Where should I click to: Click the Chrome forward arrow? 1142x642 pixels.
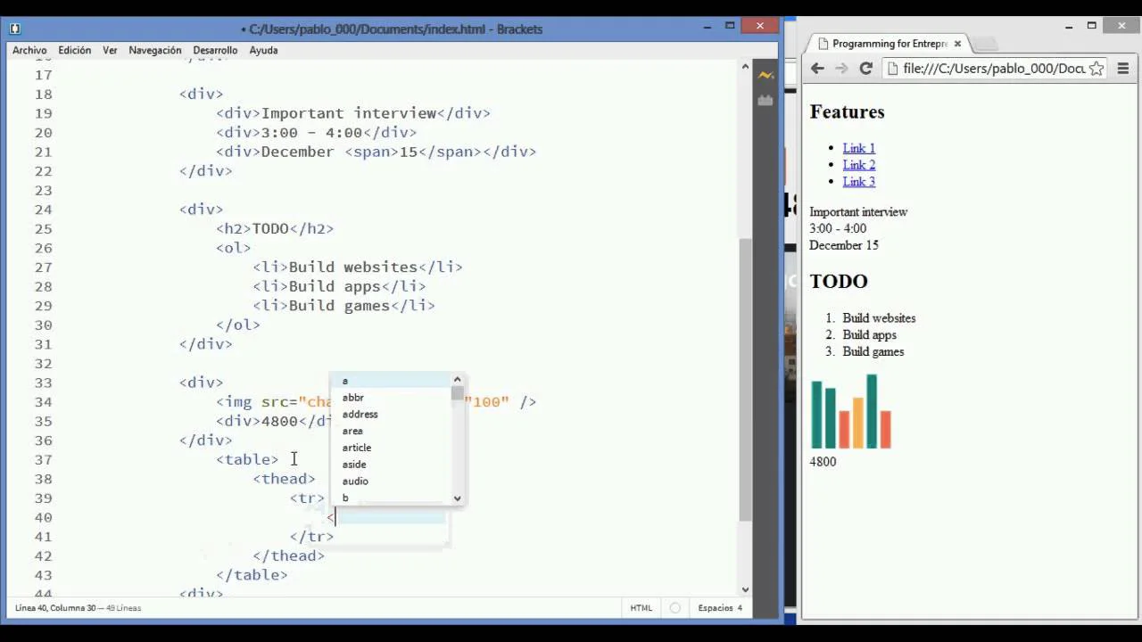841,69
